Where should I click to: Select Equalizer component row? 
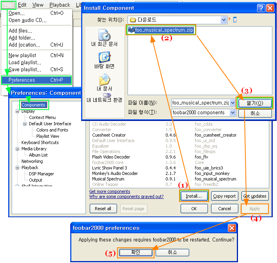pyautogui.click(x=179, y=146)
